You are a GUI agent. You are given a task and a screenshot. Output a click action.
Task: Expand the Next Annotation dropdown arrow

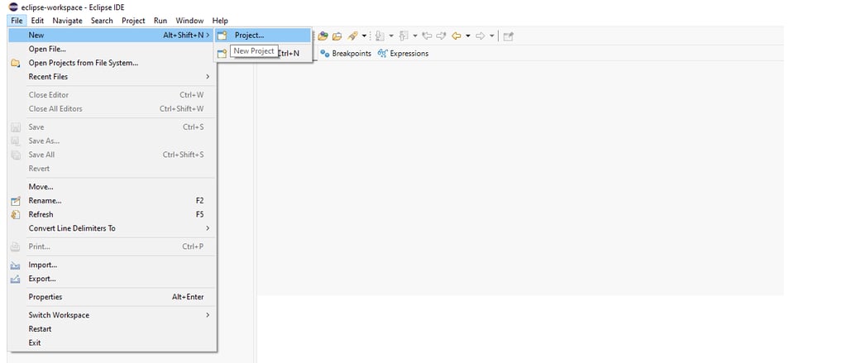click(x=391, y=36)
